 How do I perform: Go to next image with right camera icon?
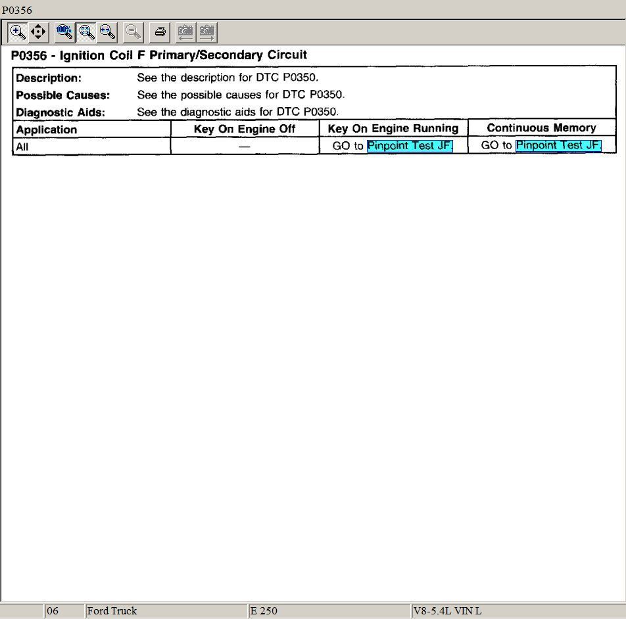click(207, 32)
